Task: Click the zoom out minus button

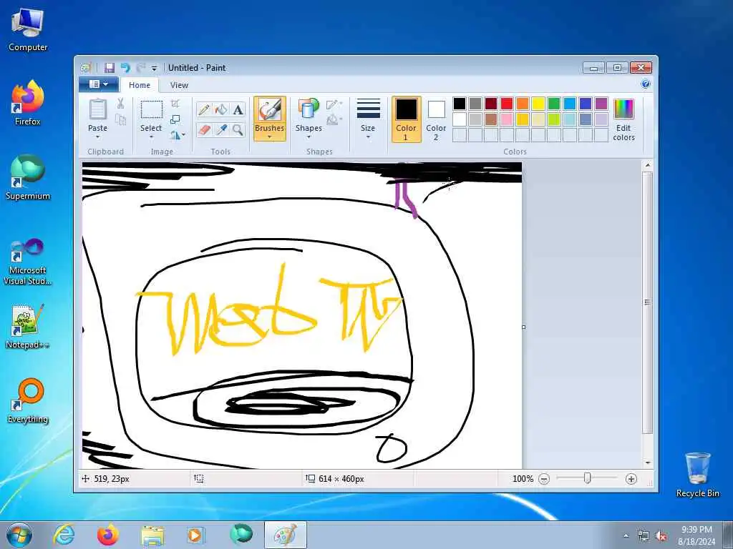Action: tap(544, 479)
